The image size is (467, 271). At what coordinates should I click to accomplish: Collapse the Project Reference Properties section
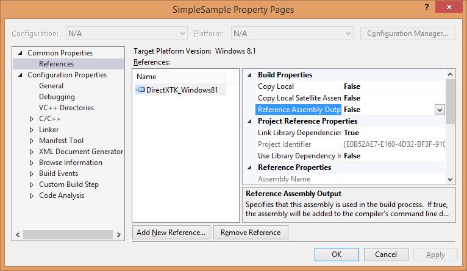249,121
